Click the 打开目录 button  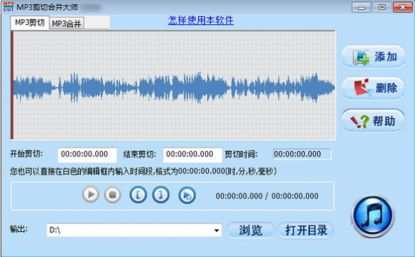coord(306,231)
